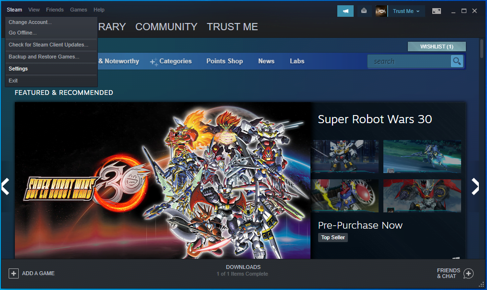Click the user avatar picture
This screenshot has width=487, height=290.
point(381,11)
